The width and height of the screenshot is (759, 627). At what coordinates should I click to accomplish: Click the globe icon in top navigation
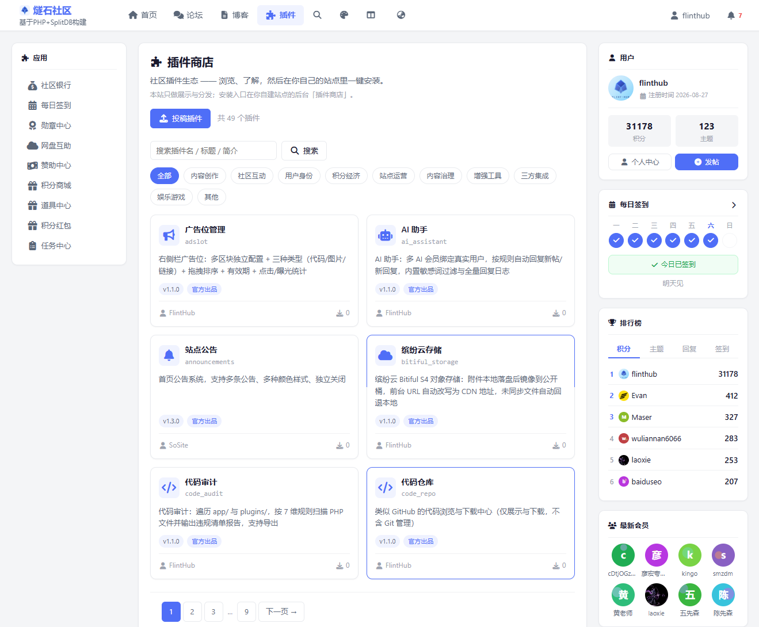[x=401, y=15]
